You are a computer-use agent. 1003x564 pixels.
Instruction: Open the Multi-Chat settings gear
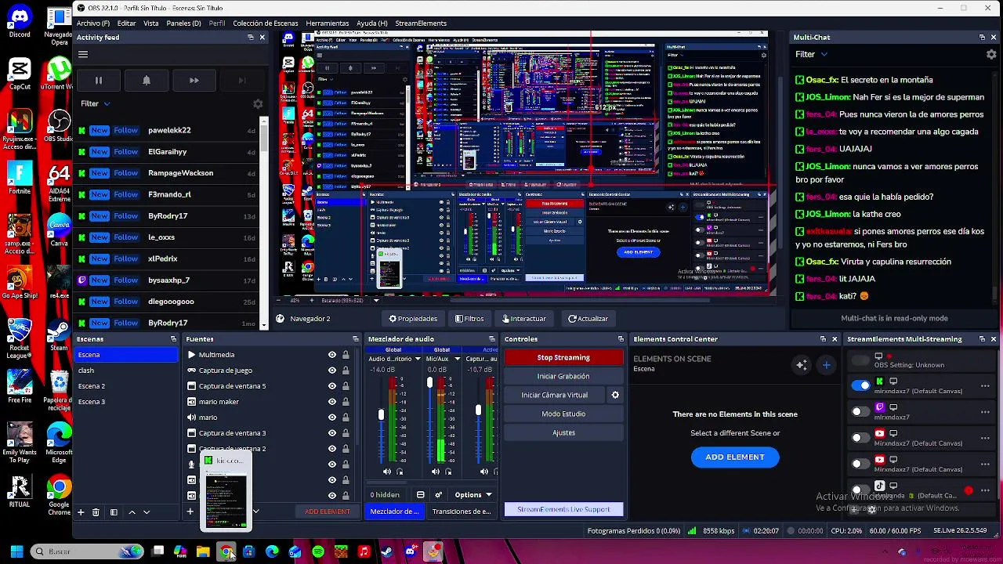click(x=991, y=54)
